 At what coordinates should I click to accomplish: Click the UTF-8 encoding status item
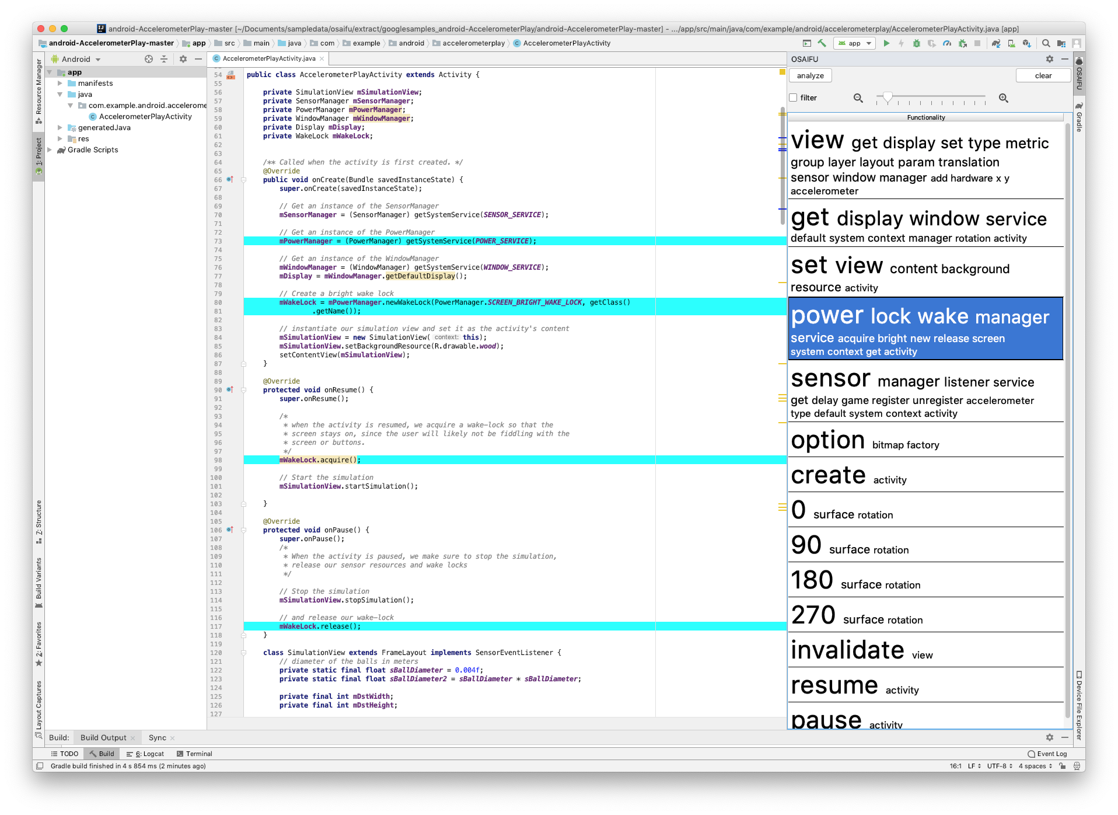click(1000, 767)
